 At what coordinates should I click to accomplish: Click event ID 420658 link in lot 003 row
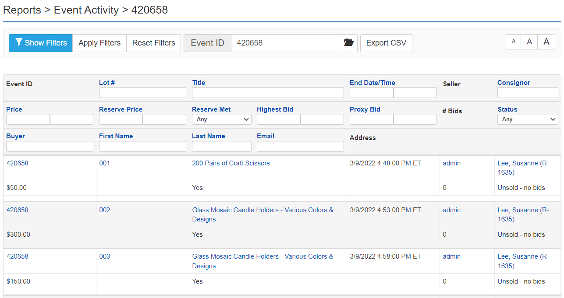(x=18, y=256)
